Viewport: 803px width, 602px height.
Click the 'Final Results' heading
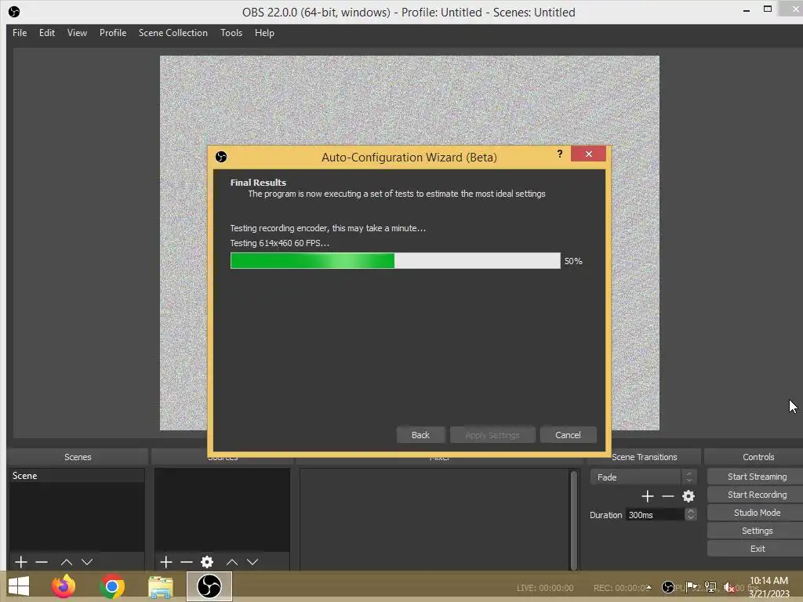click(x=258, y=182)
